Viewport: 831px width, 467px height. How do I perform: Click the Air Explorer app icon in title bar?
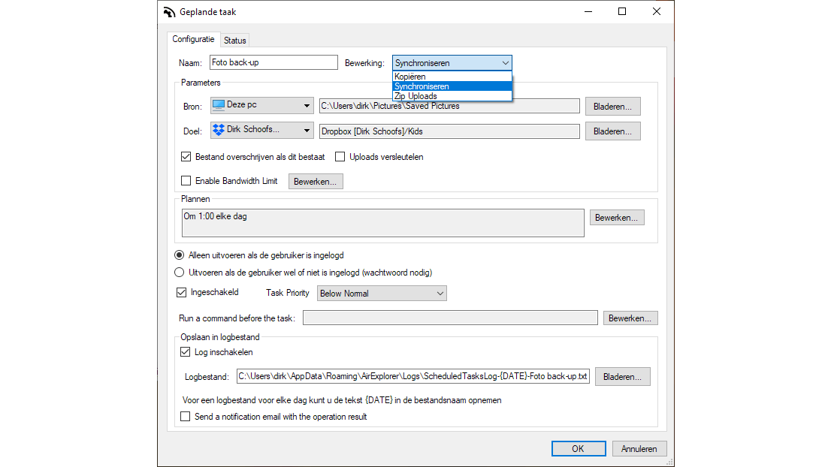coord(169,12)
